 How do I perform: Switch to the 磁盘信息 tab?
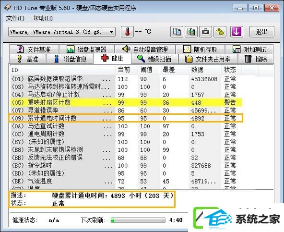click(70, 59)
